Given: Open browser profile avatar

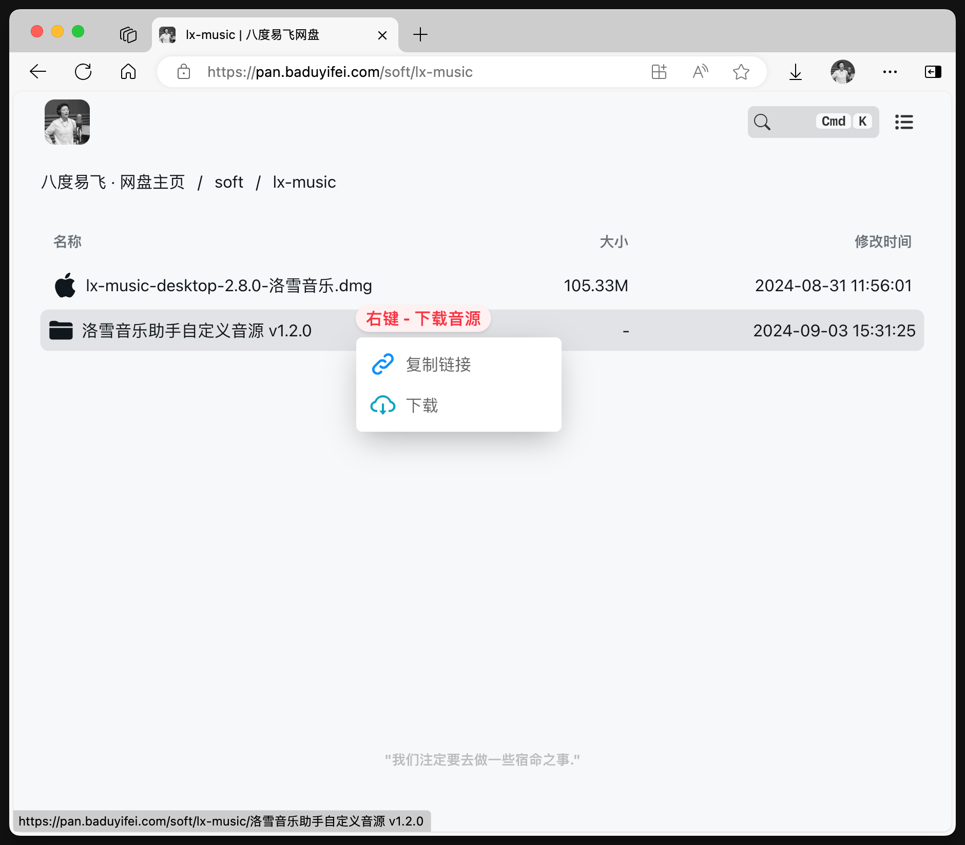Looking at the screenshot, I should tap(843, 72).
